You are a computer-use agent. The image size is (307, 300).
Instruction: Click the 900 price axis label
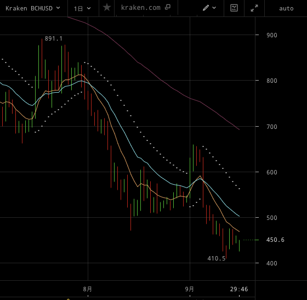pos(272,35)
